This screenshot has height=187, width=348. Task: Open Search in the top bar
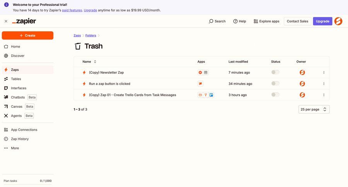[x=217, y=21]
